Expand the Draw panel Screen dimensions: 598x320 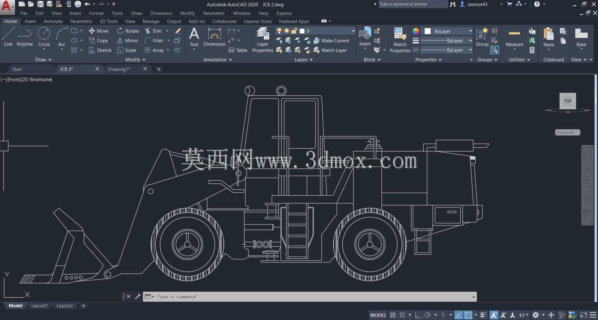[43, 59]
